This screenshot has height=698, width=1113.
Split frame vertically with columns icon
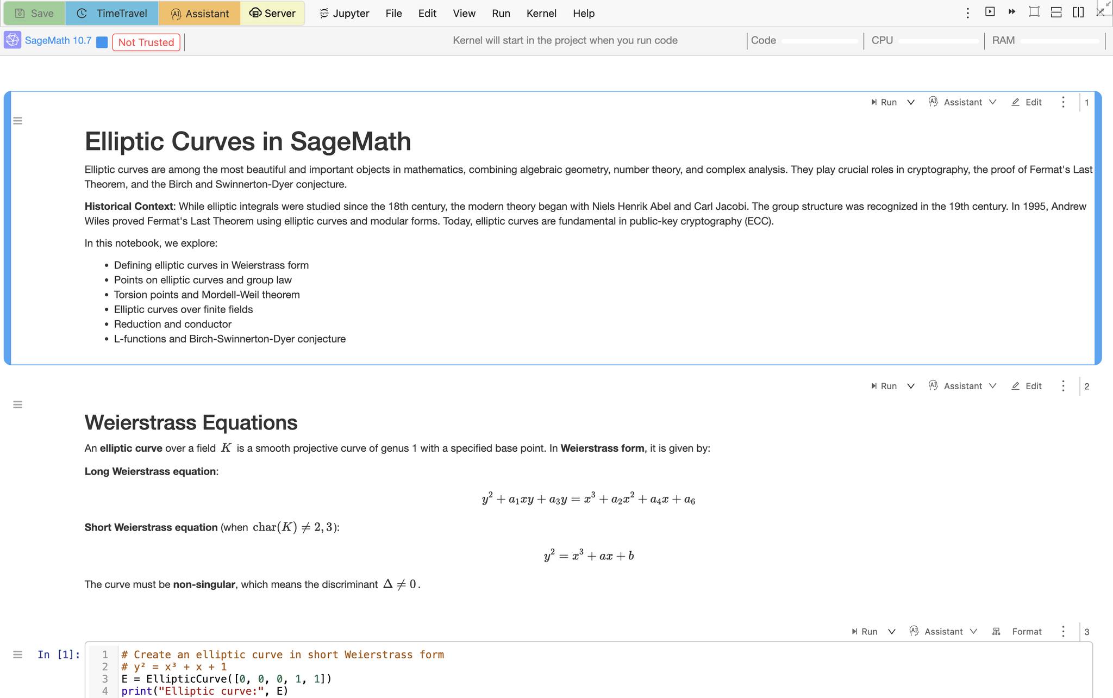pos(1078,12)
